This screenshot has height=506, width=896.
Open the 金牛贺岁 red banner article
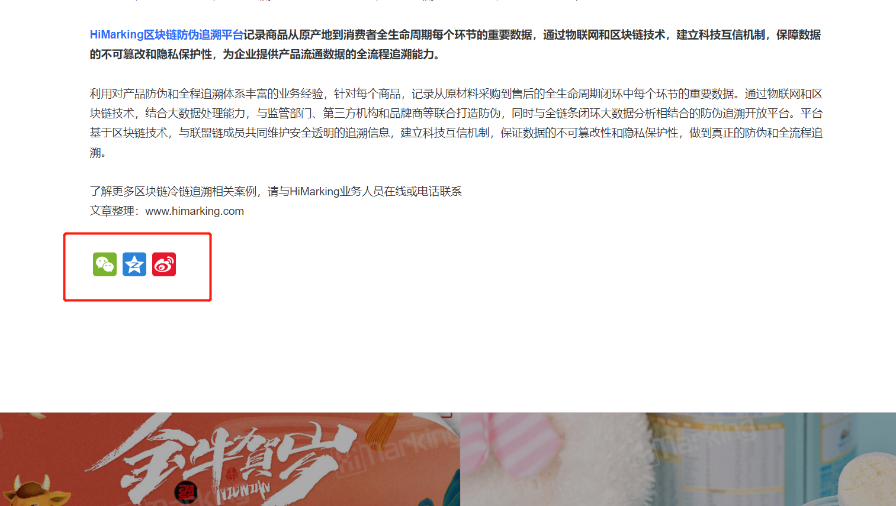tap(230, 459)
